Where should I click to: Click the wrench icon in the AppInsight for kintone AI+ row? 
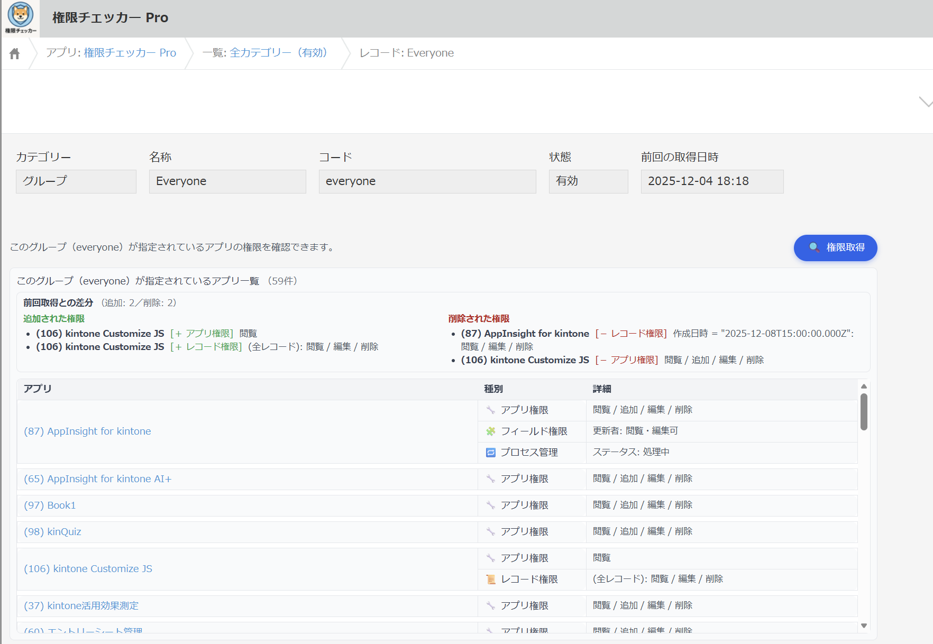click(491, 479)
